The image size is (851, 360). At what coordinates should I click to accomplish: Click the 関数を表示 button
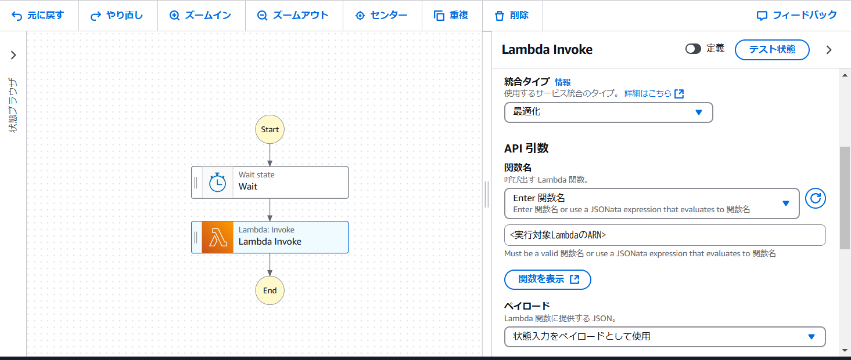point(547,279)
